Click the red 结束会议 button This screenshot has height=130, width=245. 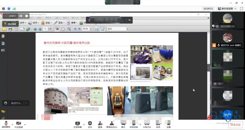235,125
